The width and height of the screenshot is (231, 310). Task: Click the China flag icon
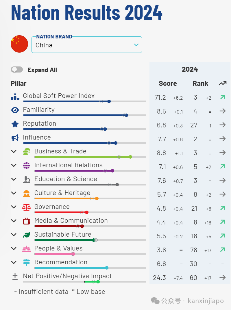click(x=19, y=44)
